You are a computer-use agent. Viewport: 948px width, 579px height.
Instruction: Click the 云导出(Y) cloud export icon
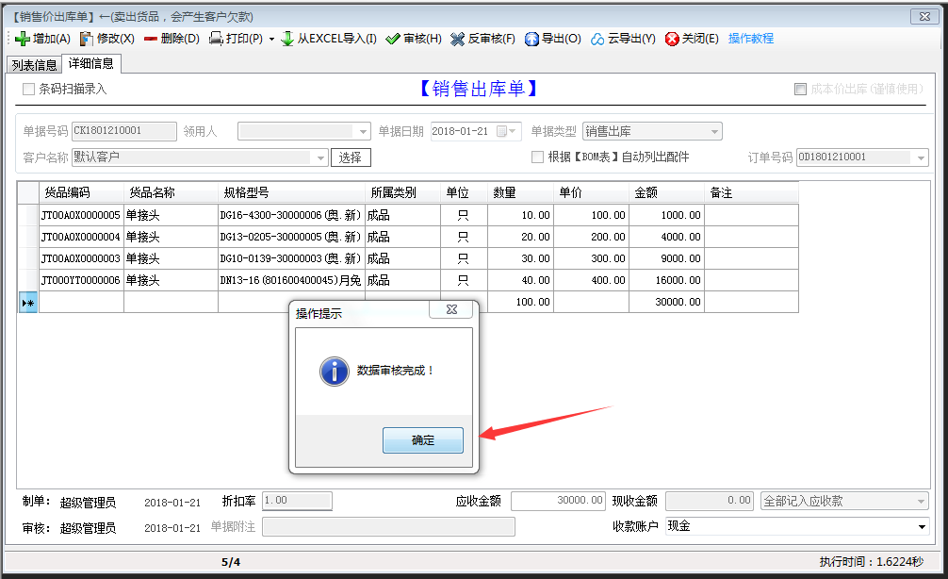pyautogui.click(x=597, y=39)
